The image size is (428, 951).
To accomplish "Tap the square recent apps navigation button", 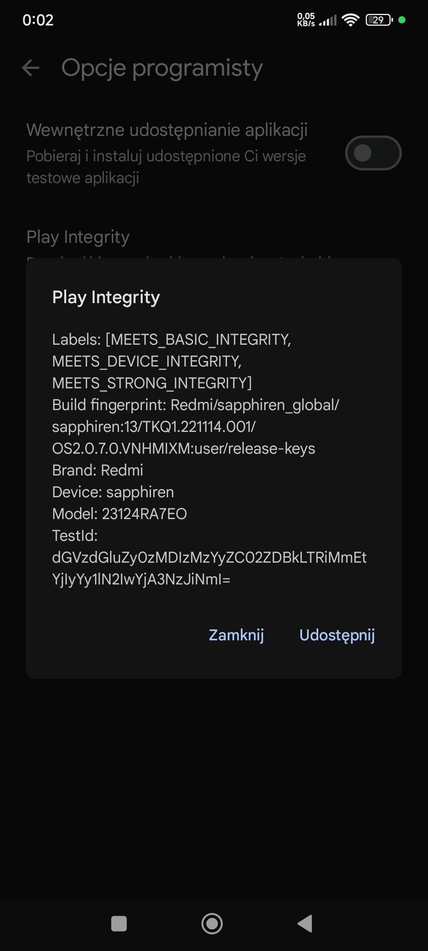I will [x=119, y=924].
